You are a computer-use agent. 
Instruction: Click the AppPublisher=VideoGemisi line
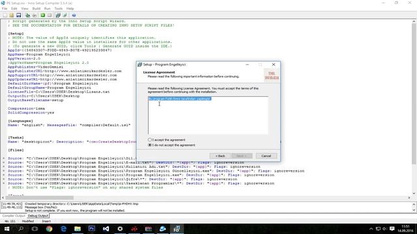(x=35, y=67)
